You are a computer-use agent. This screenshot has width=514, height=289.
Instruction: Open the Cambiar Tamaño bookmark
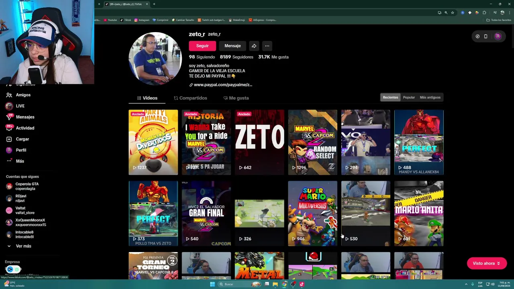click(x=183, y=20)
